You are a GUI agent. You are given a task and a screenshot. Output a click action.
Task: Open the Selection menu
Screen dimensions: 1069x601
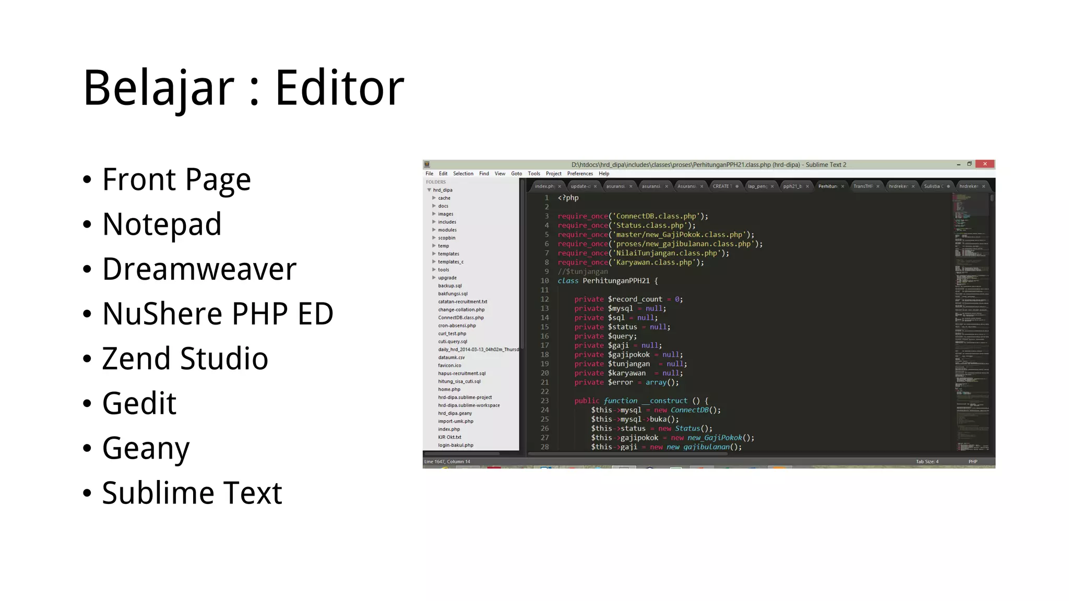tap(463, 174)
